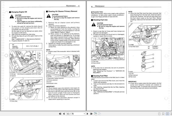Click the IMPORTANT label on the right page
This screenshot has height=116, width=172.
click(132, 82)
